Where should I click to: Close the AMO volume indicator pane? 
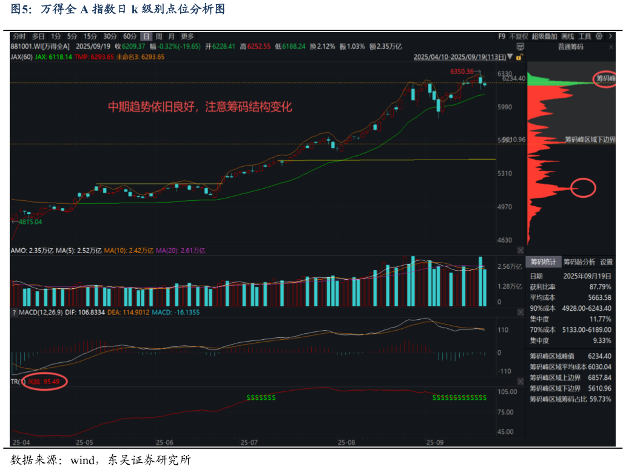[520, 250]
